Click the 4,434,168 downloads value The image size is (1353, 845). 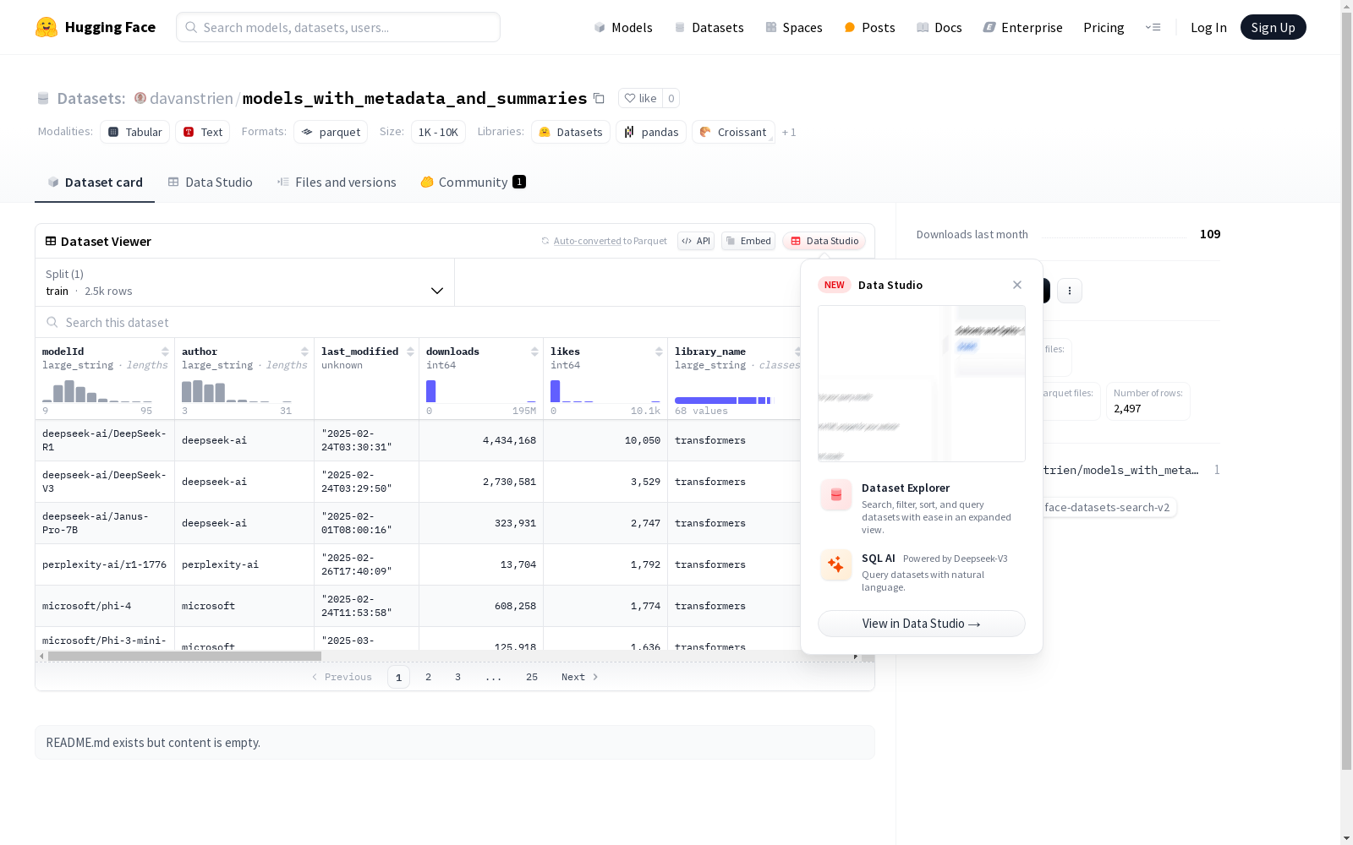click(x=509, y=440)
